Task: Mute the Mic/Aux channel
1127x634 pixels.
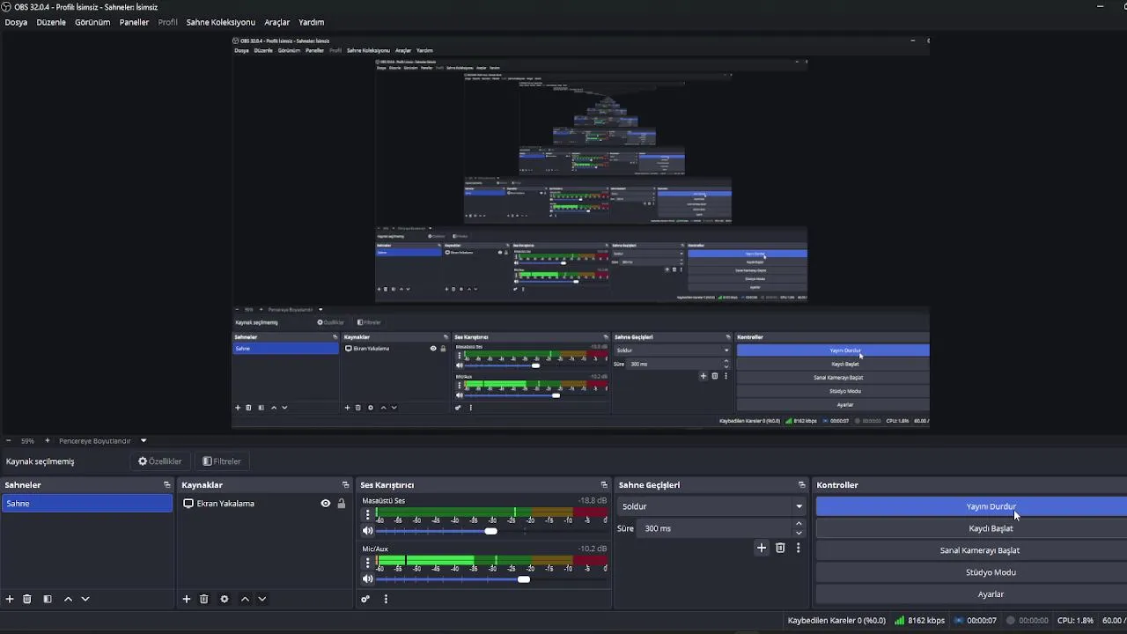Action: tap(368, 579)
